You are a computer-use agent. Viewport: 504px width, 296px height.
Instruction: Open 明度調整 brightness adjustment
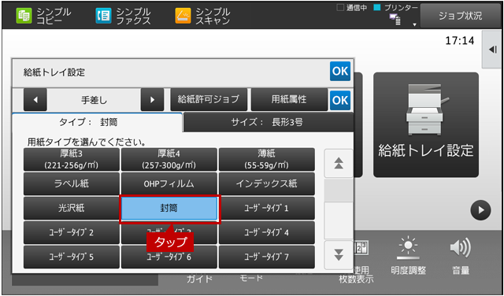click(x=408, y=257)
